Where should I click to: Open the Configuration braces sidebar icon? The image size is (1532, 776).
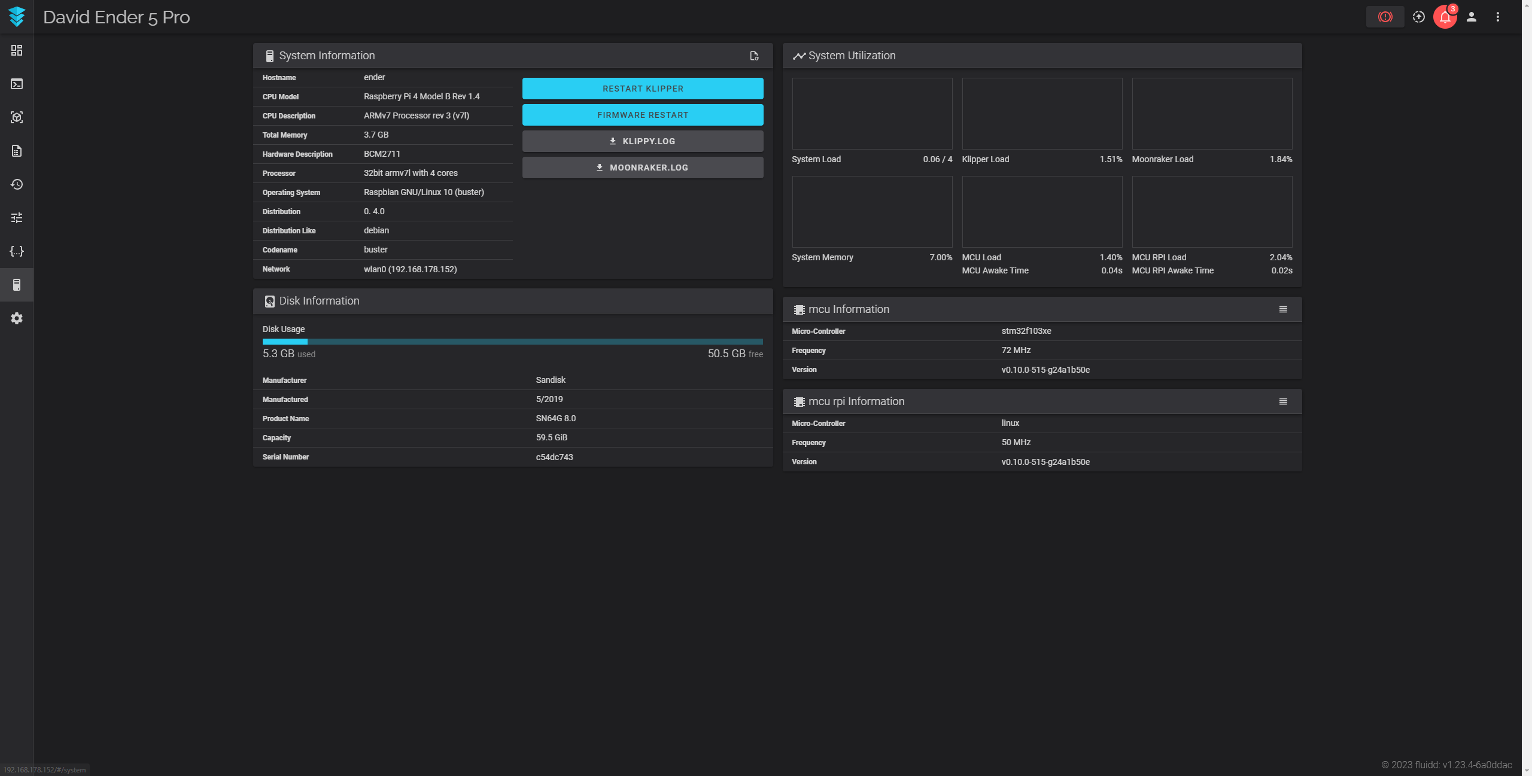17,251
